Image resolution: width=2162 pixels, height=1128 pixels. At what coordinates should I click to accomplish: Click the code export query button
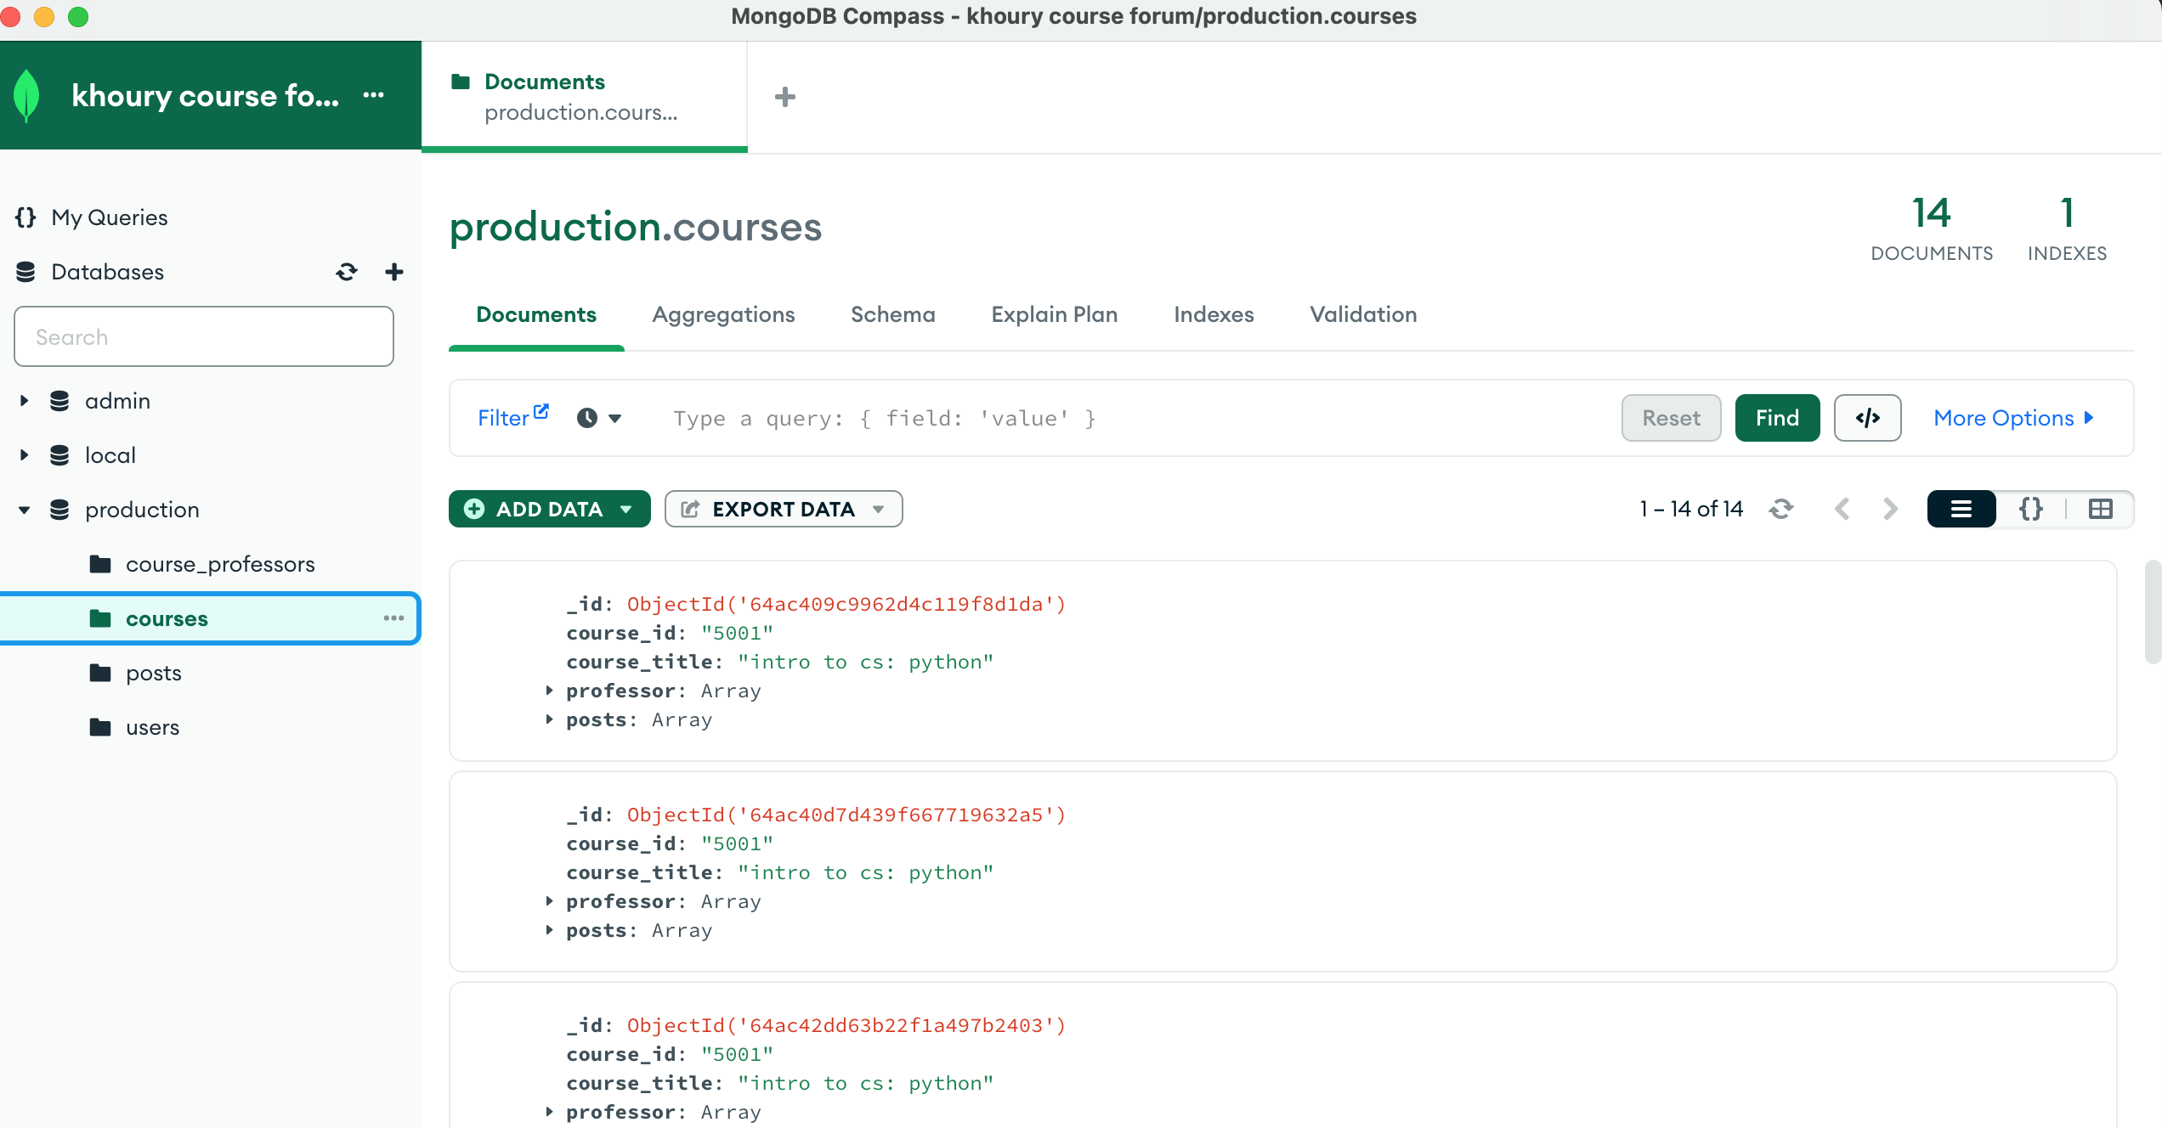click(1866, 418)
